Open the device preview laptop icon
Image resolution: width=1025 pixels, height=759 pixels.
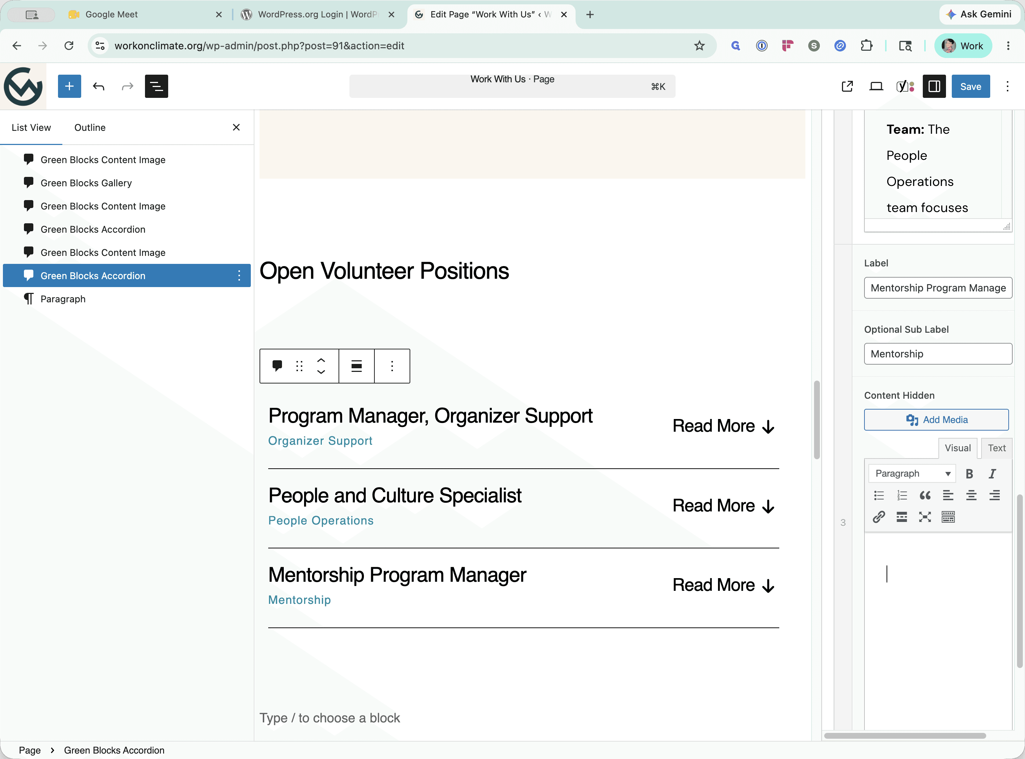click(x=876, y=86)
